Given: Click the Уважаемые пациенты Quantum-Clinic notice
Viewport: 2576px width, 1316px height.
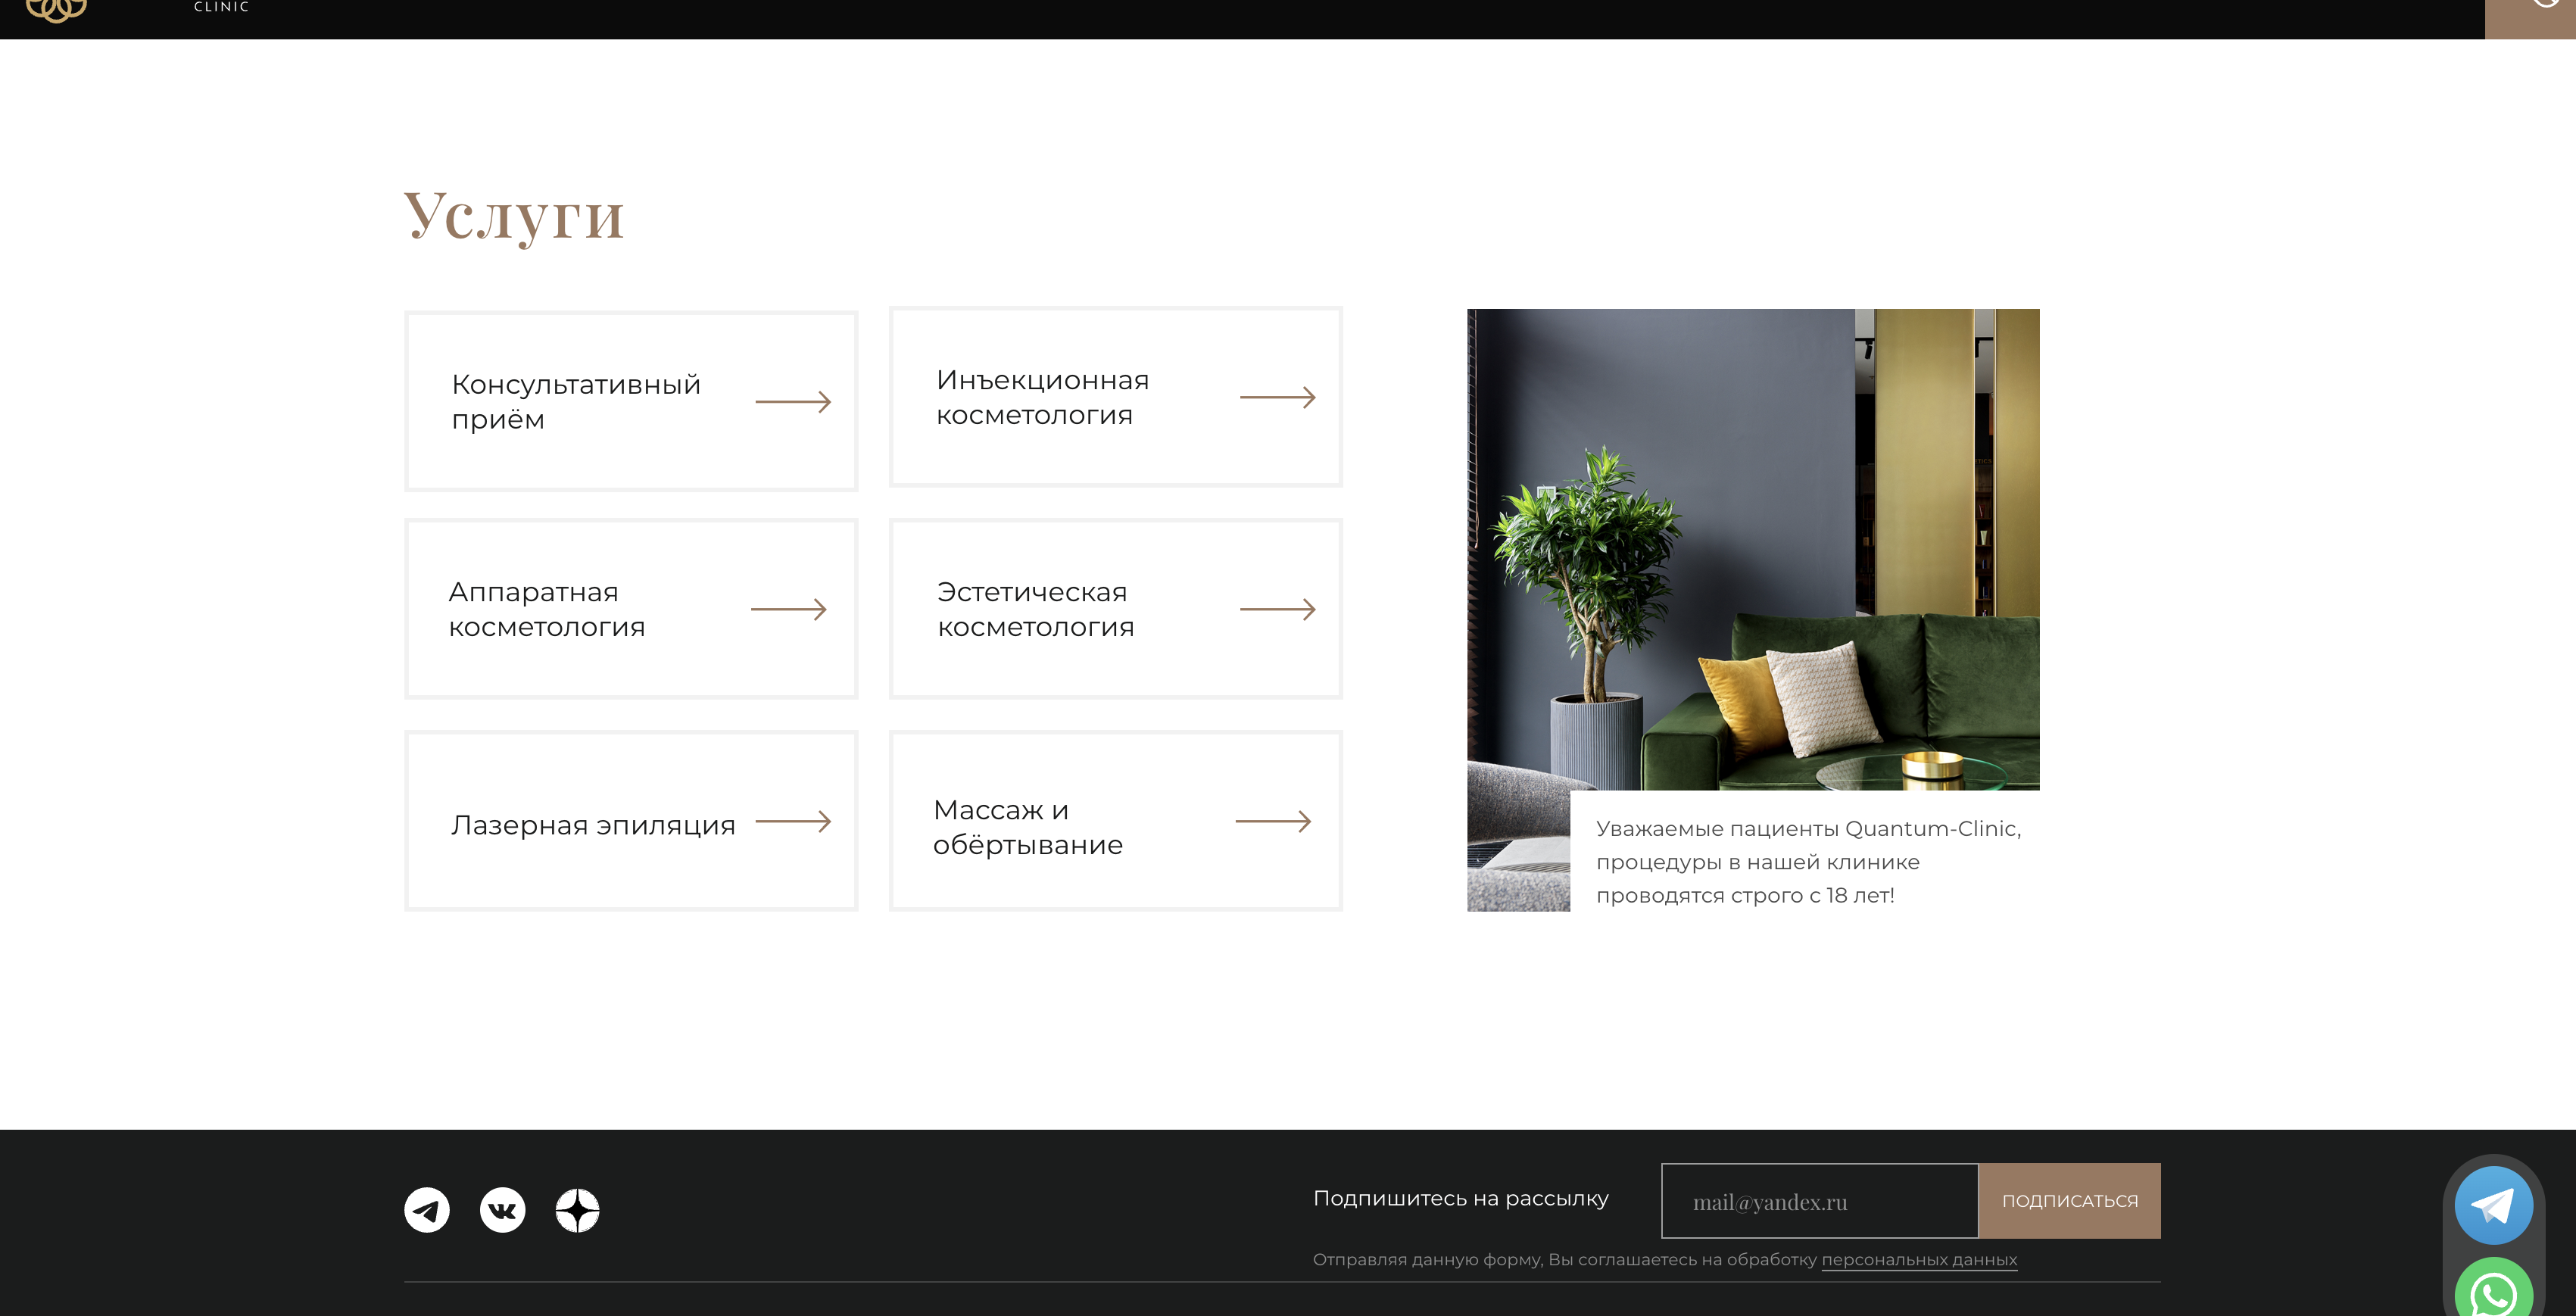Looking at the screenshot, I should coord(1808,862).
